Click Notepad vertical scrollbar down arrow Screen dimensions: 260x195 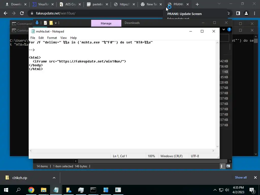point(217,147)
